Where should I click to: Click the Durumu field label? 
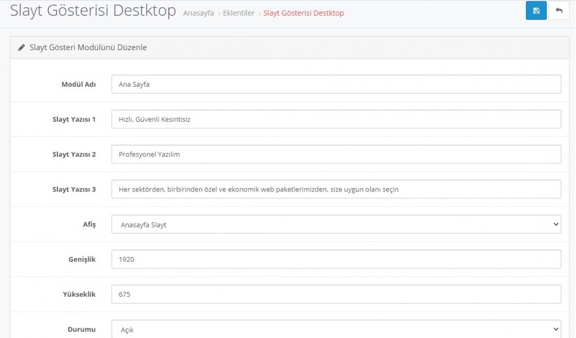click(x=80, y=329)
